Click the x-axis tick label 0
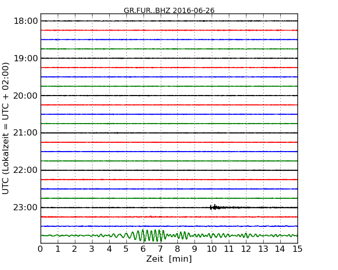This screenshot has width=338, height=270. point(41,249)
